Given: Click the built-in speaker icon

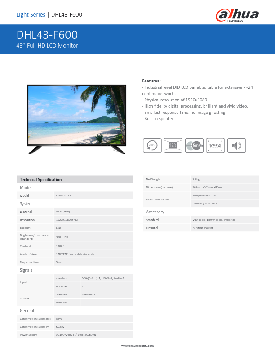Looking at the screenshot, I should click(x=236, y=146).
